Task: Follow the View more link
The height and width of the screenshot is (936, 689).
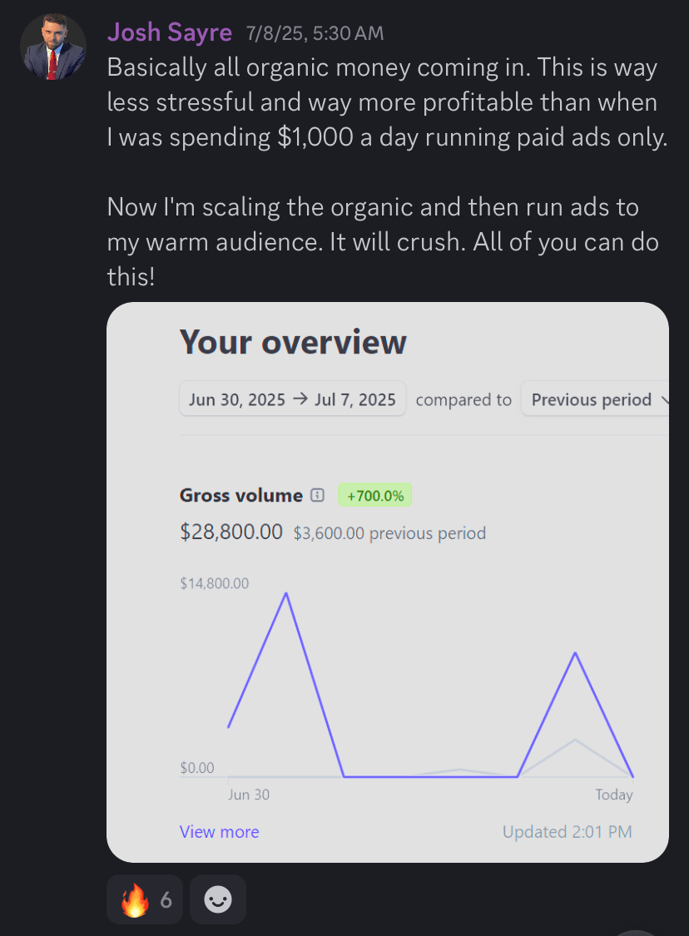Action: (219, 832)
